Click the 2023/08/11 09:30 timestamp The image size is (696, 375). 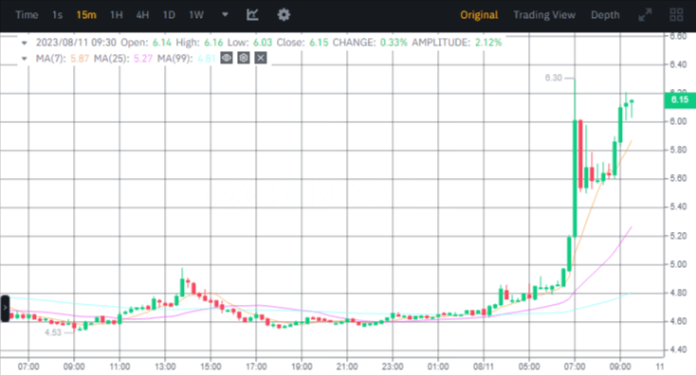click(x=76, y=43)
